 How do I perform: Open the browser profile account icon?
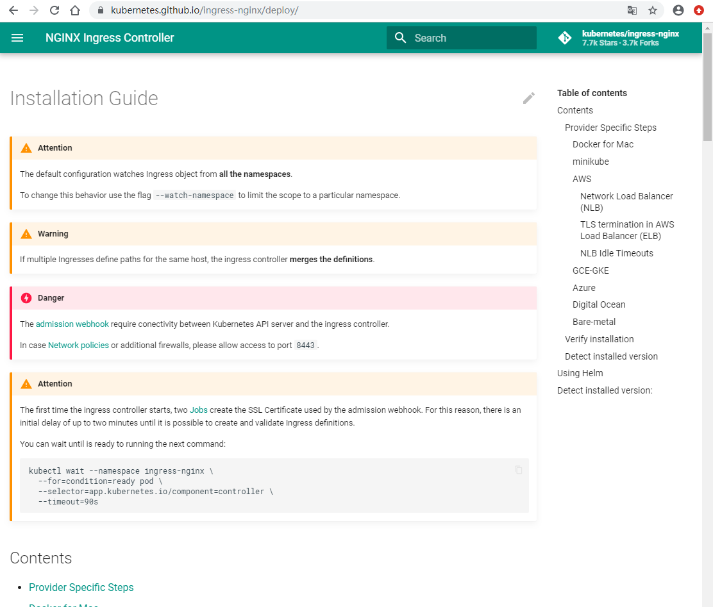point(678,10)
